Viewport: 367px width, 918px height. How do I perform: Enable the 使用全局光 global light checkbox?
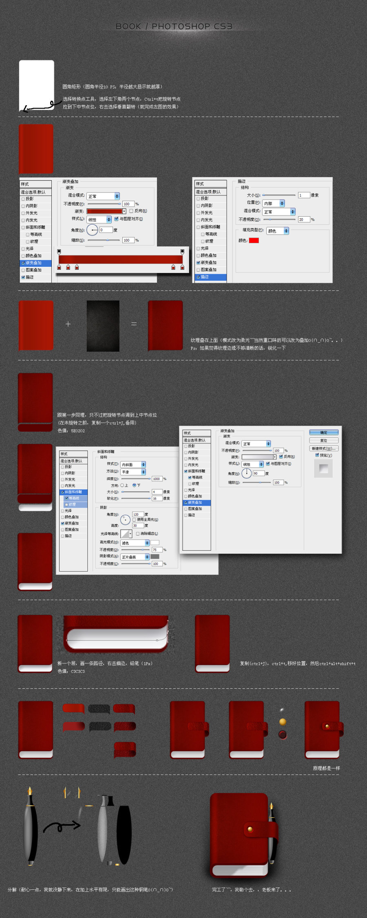(134, 519)
